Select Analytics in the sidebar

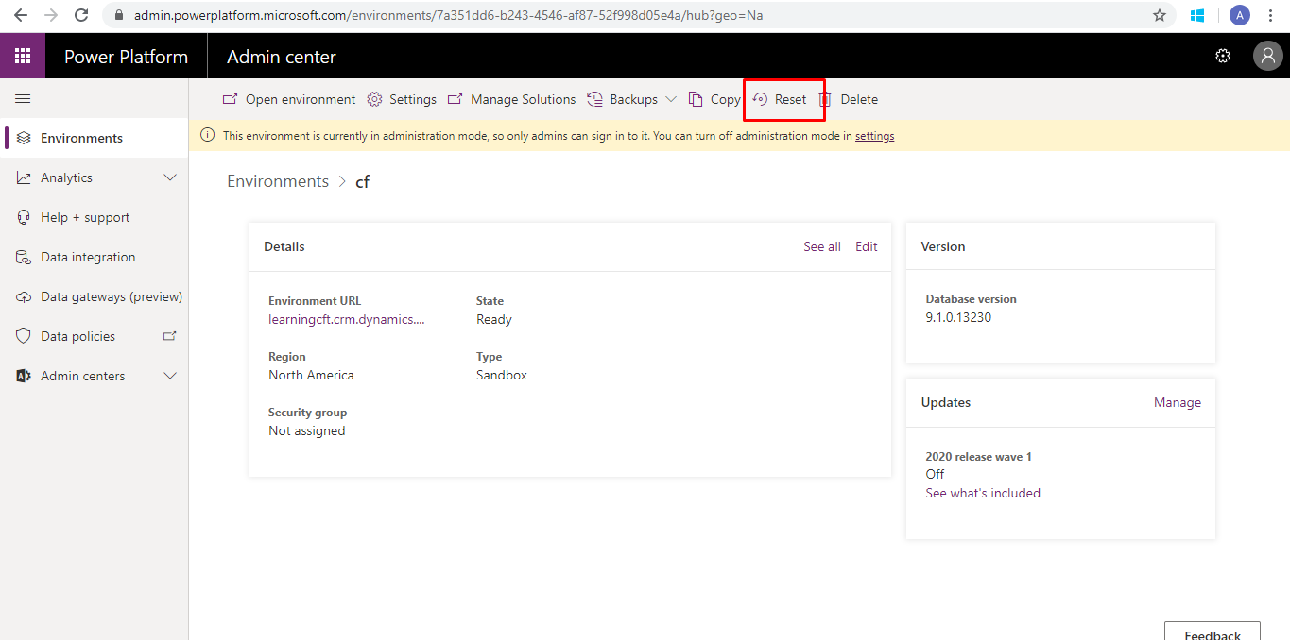95,177
